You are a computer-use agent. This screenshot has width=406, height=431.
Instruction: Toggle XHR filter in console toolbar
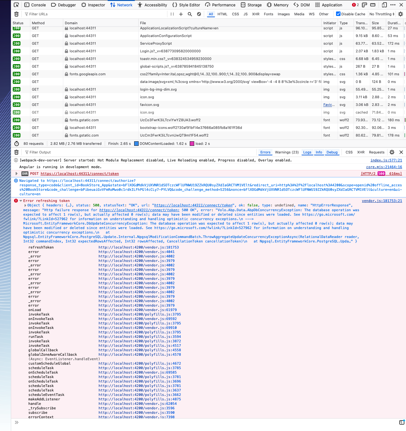361,152
